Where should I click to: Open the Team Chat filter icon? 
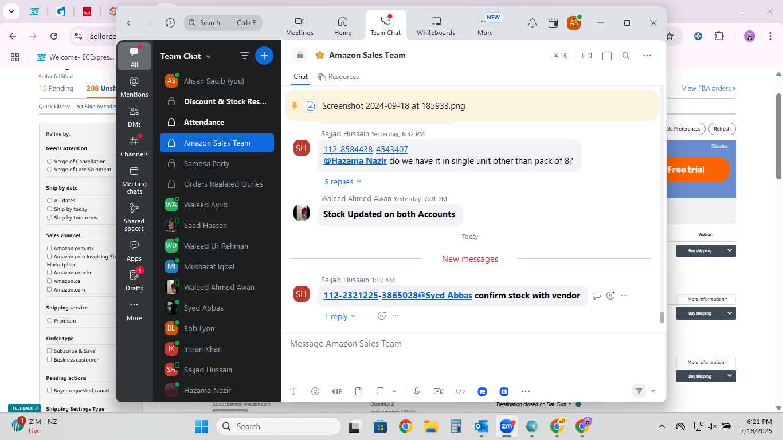pos(244,56)
